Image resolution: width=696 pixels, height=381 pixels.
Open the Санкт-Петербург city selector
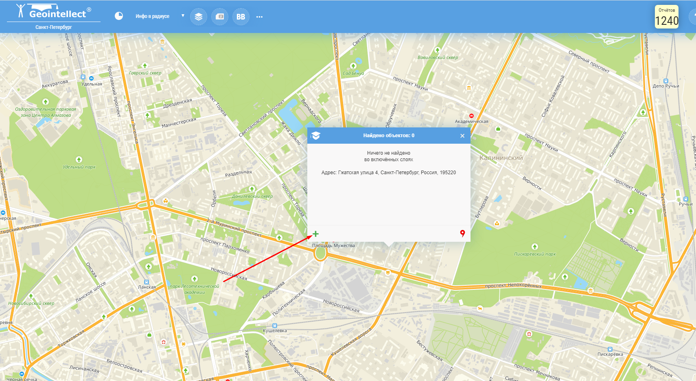tap(54, 27)
